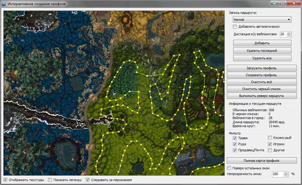
Task: Increase window opacity with up arrow
Action: (286, 173)
